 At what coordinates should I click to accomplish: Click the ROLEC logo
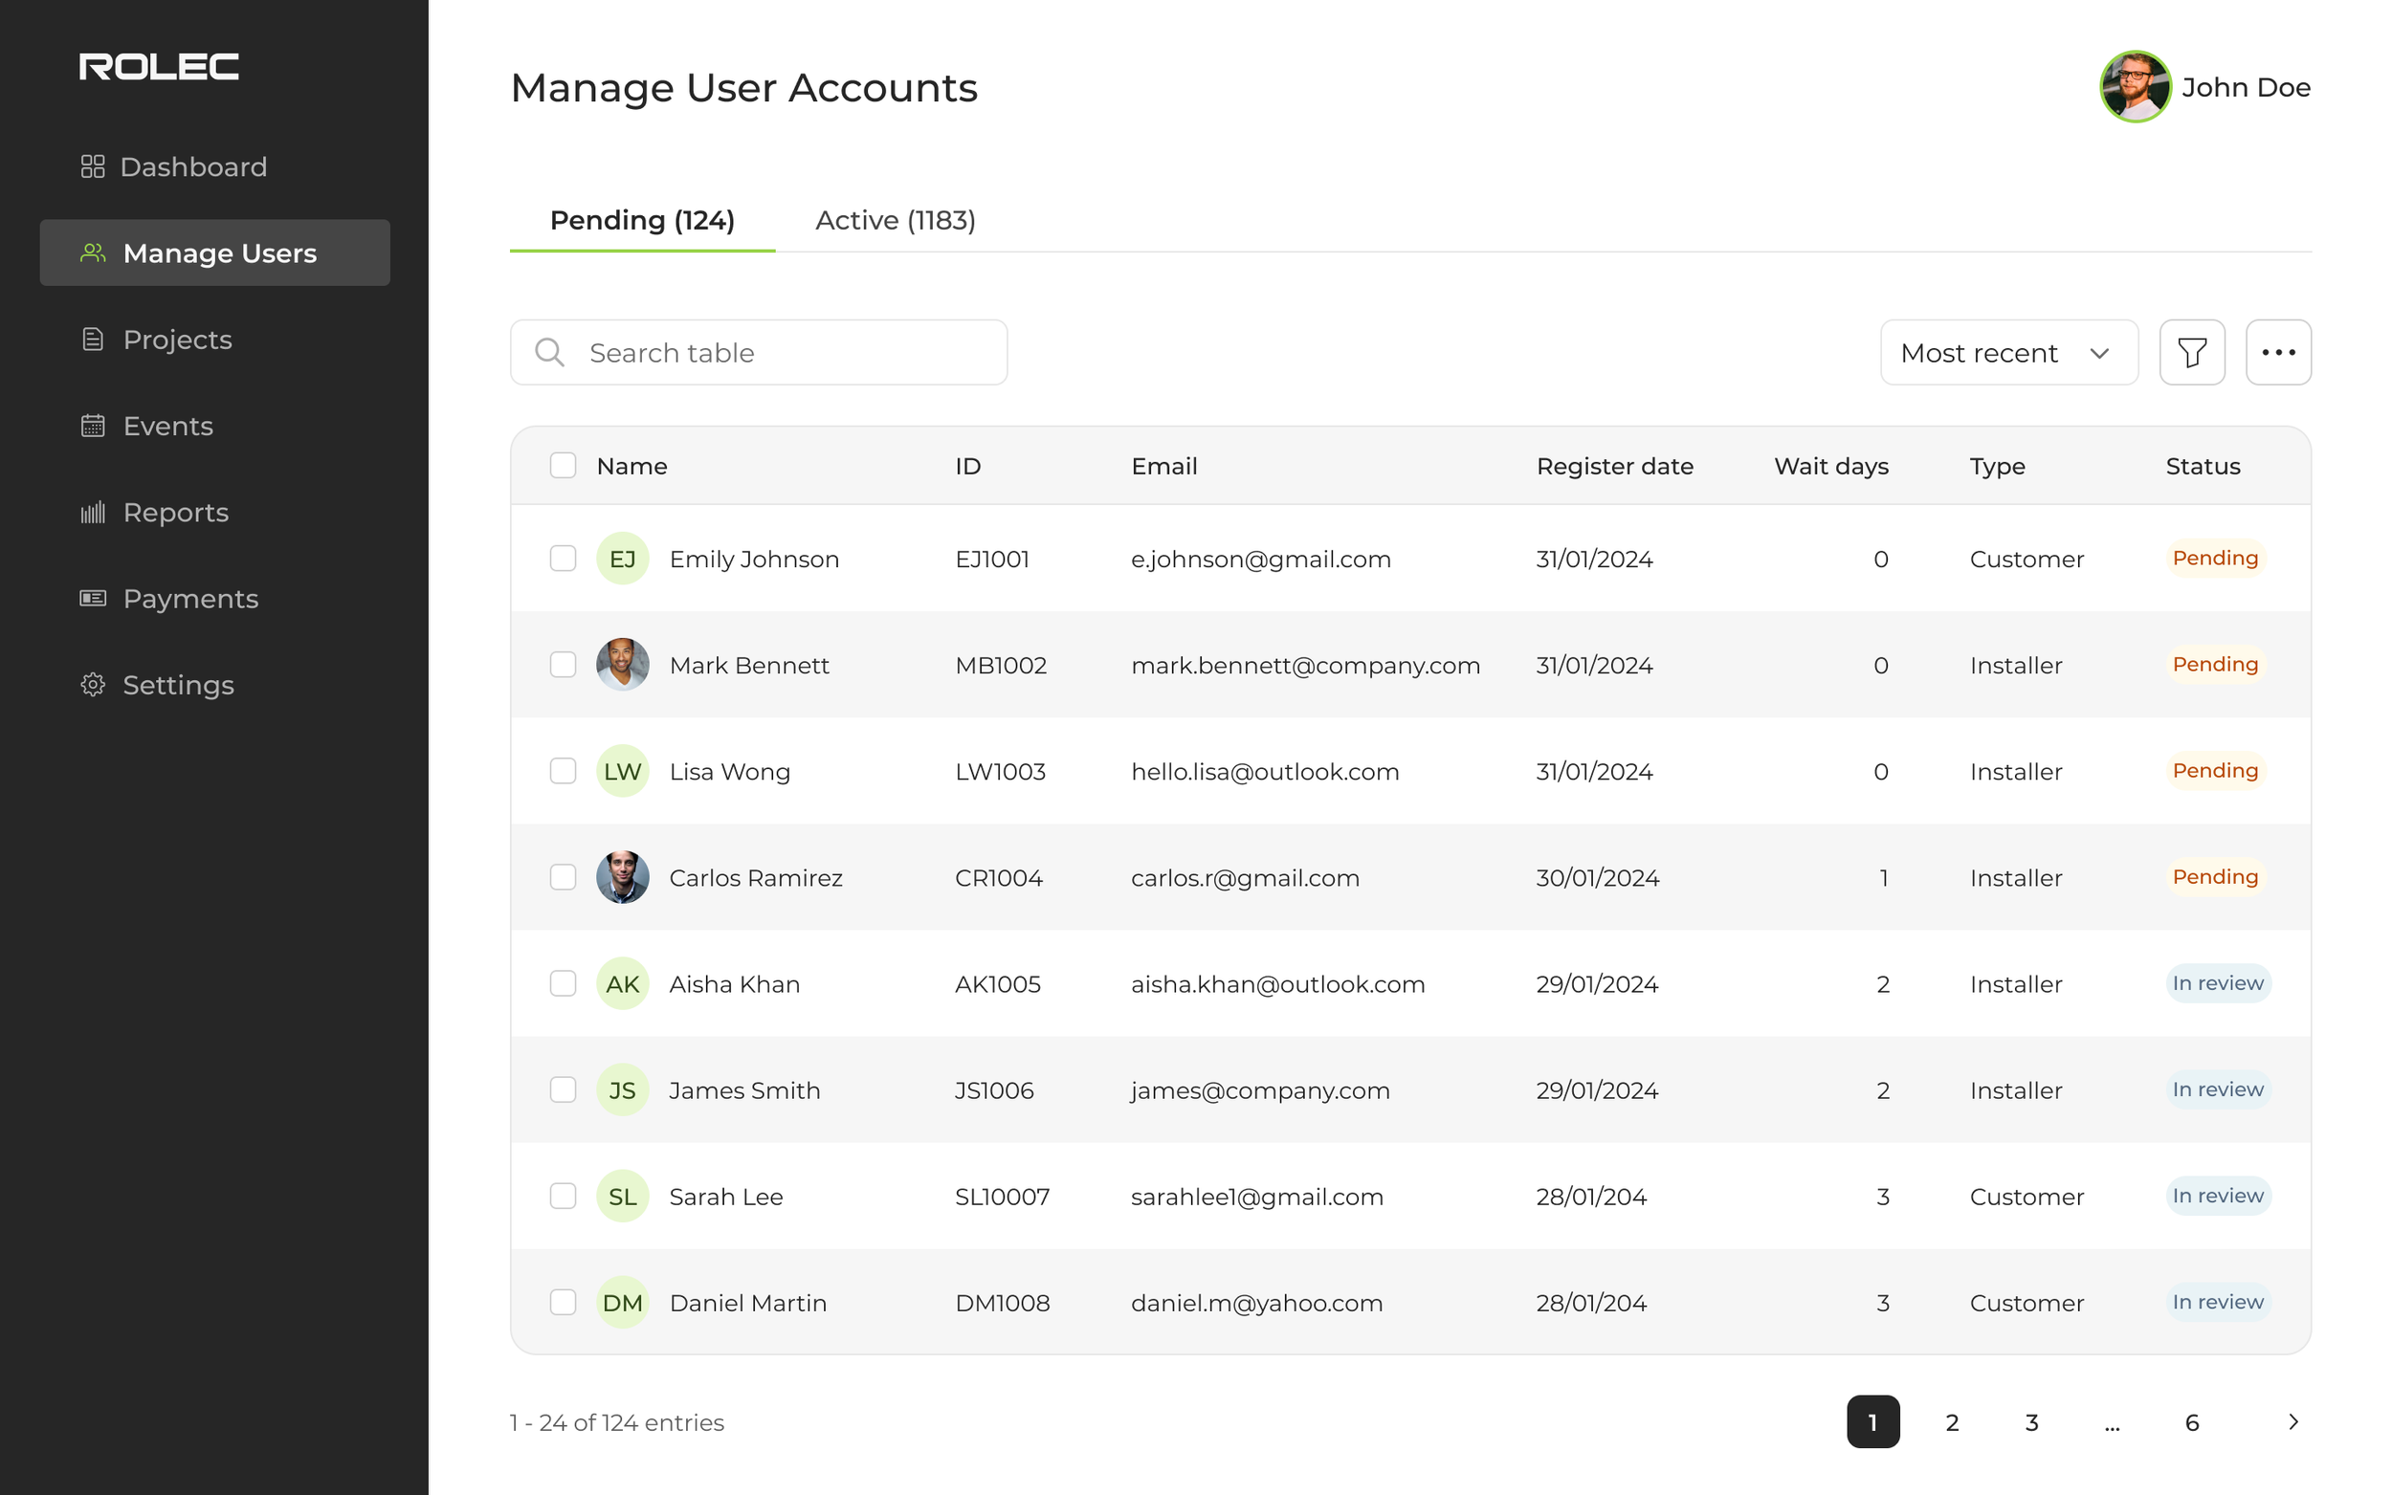[158, 66]
